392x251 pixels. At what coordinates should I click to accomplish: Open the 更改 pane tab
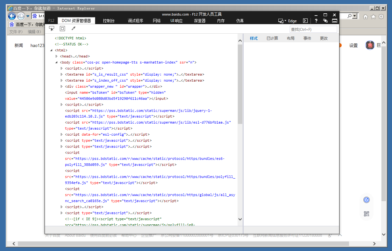pos(324,38)
